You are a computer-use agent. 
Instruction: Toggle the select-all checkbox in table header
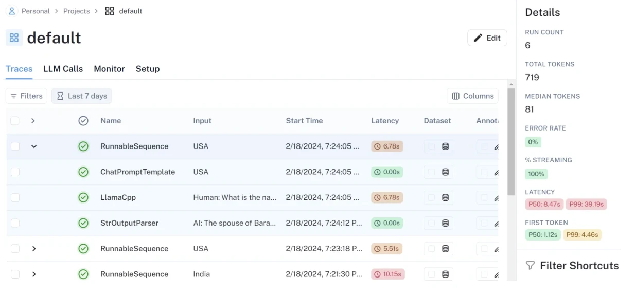pos(15,121)
